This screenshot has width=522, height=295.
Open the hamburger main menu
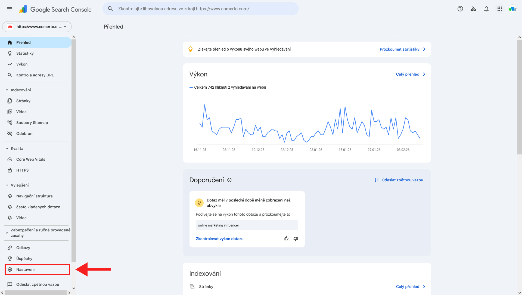[x=10, y=9]
